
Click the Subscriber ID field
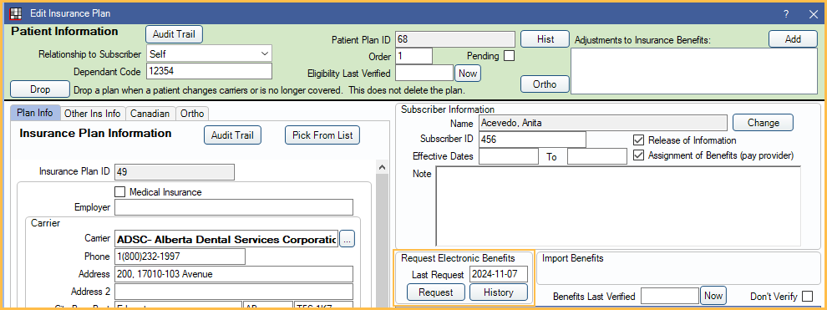pyautogui.click(x=532, y=140)
